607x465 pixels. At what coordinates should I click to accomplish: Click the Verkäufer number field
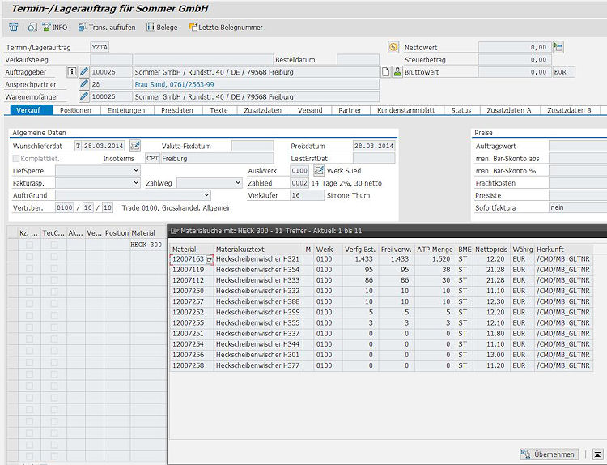307,195
